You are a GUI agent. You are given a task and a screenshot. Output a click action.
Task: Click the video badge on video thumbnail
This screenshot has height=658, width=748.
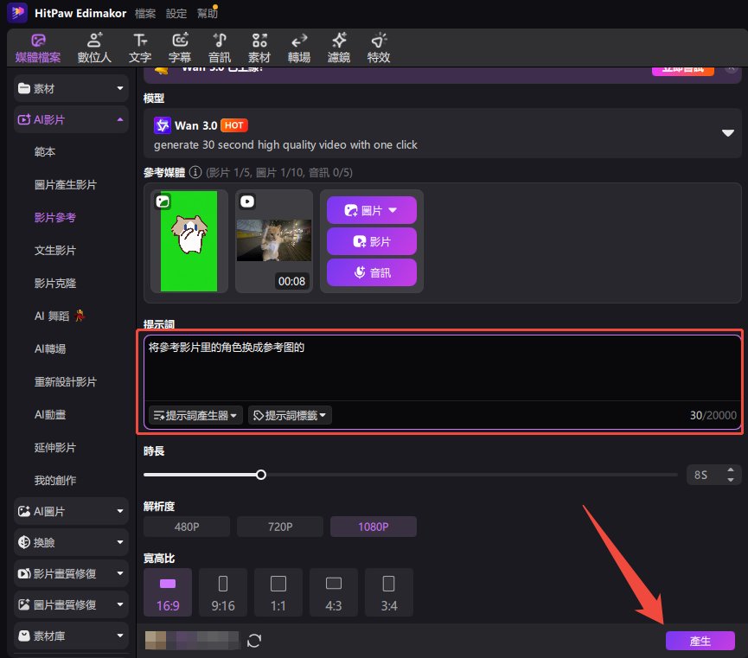[247, 201]
